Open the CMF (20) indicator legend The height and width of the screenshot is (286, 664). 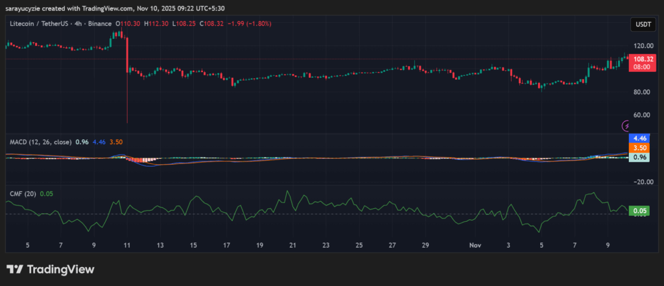22,192
